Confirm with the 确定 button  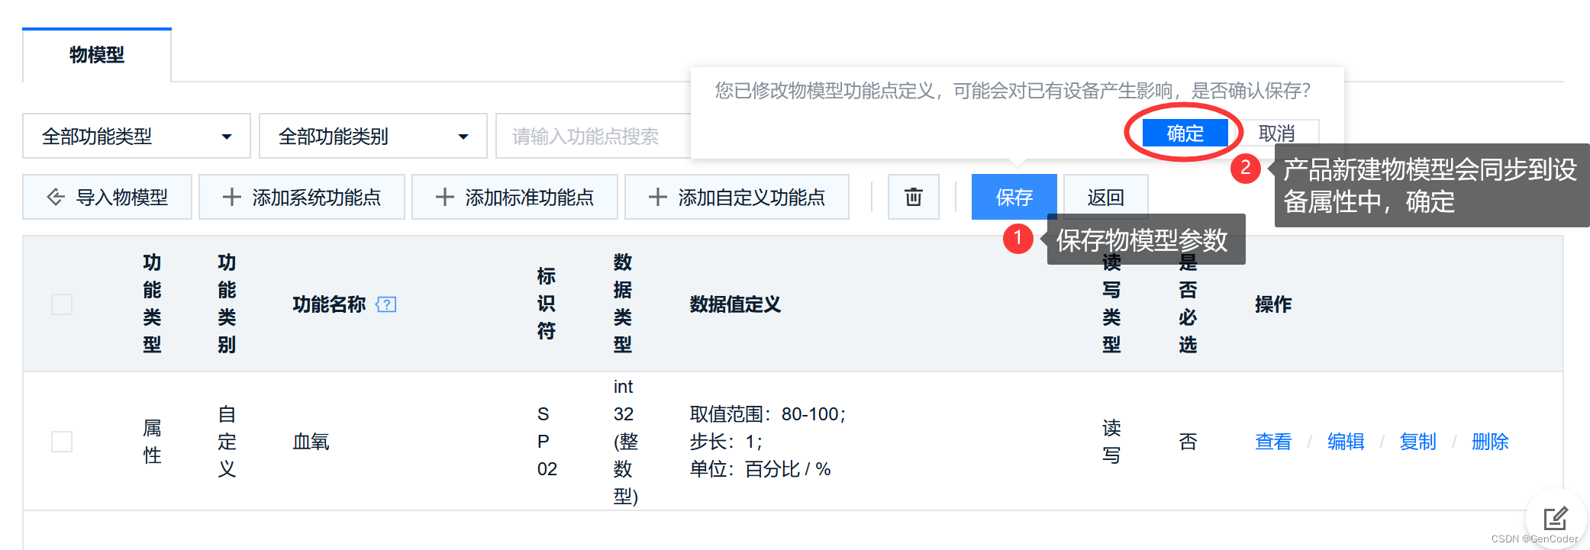click(x=1185, y=133)
